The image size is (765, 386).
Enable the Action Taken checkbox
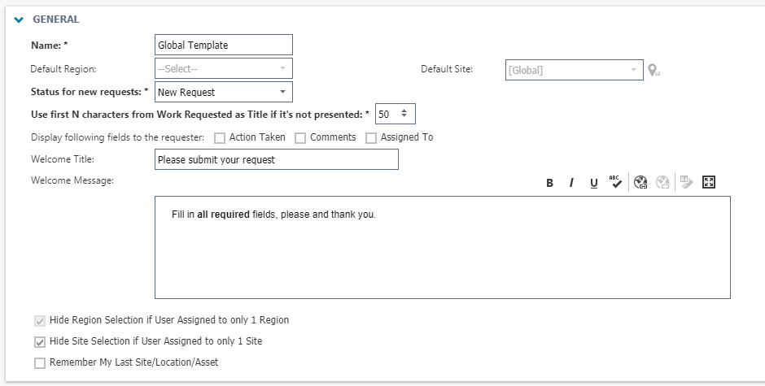click(220, 138)
